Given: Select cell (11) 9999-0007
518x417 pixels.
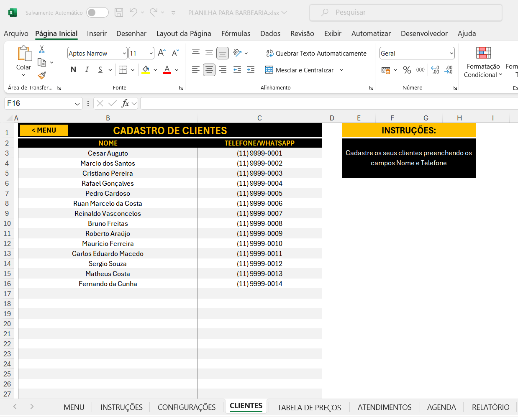Looking at the screenshot, I should pos(259,213).
